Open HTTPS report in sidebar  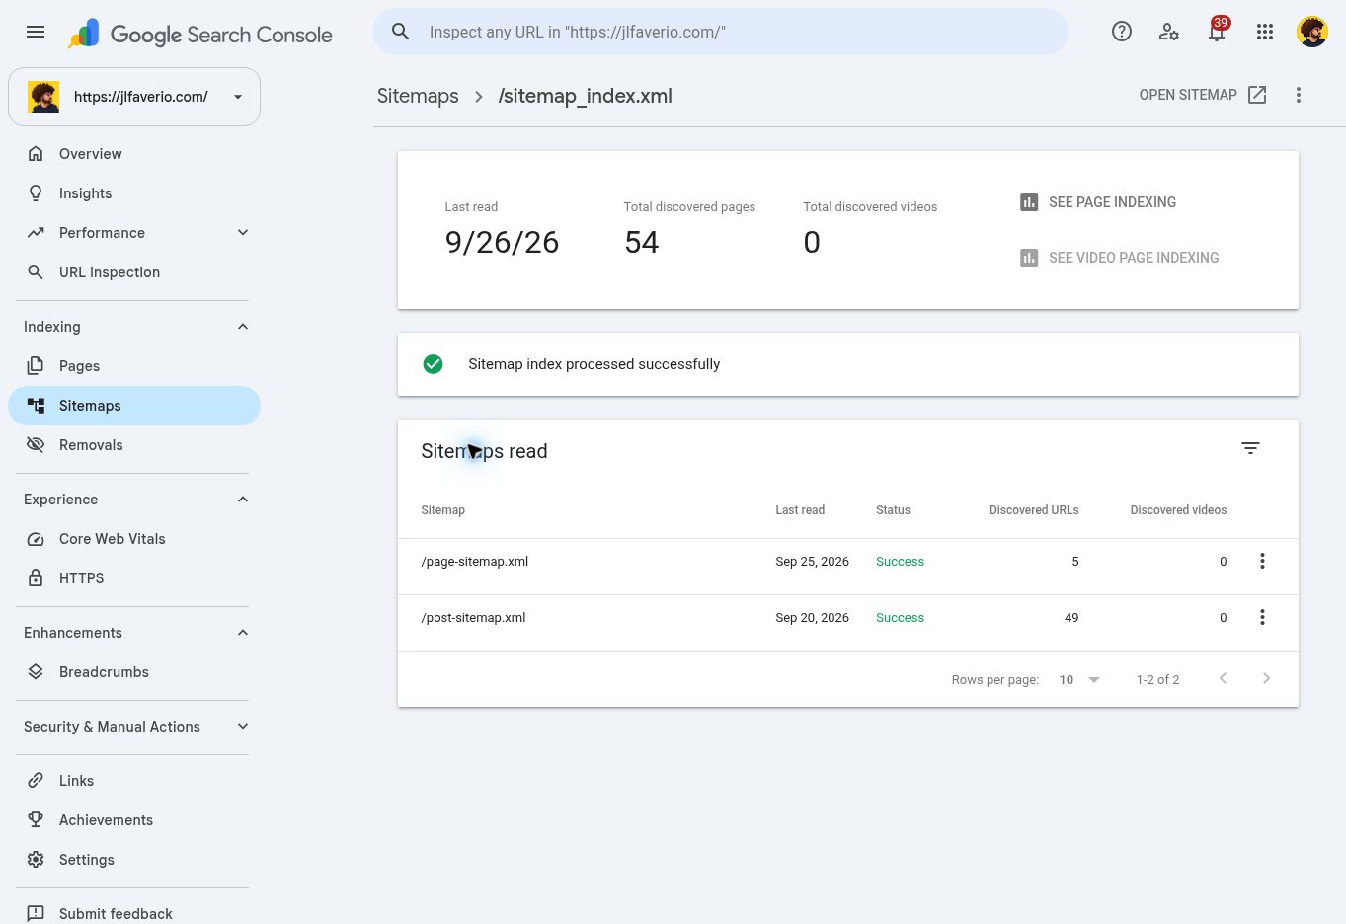(134, 578)
